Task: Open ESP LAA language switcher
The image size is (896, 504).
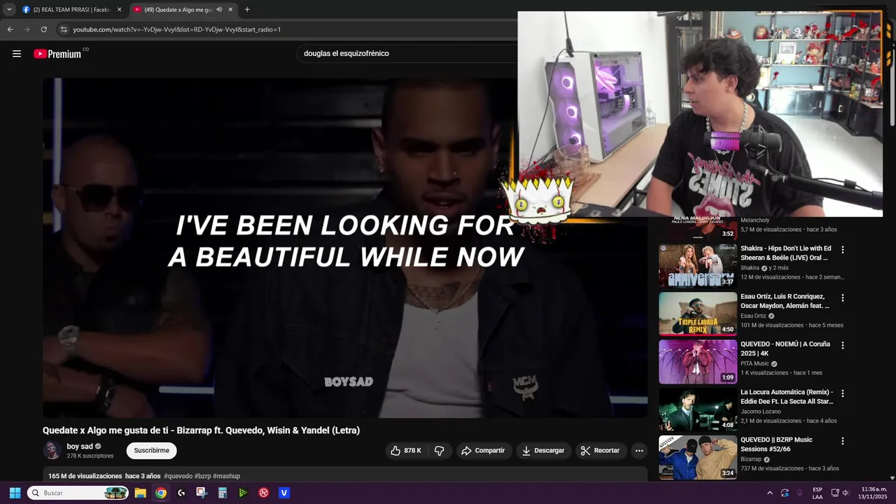Action: point(818,493)
